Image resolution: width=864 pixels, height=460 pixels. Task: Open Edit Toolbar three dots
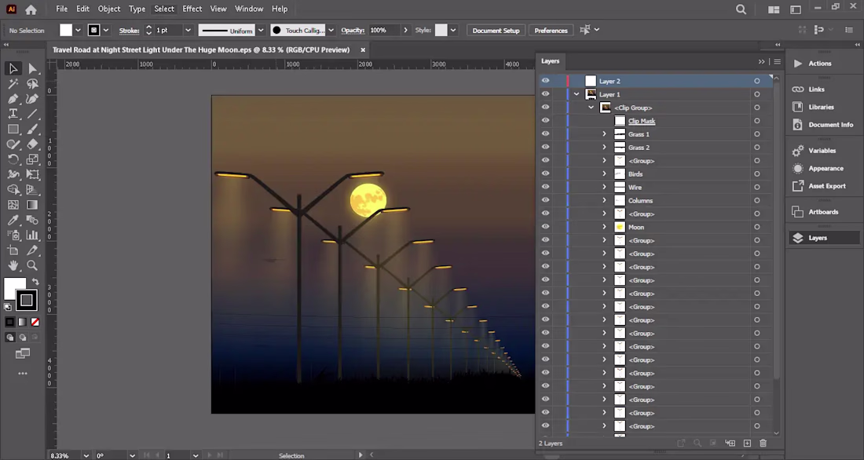23,374
